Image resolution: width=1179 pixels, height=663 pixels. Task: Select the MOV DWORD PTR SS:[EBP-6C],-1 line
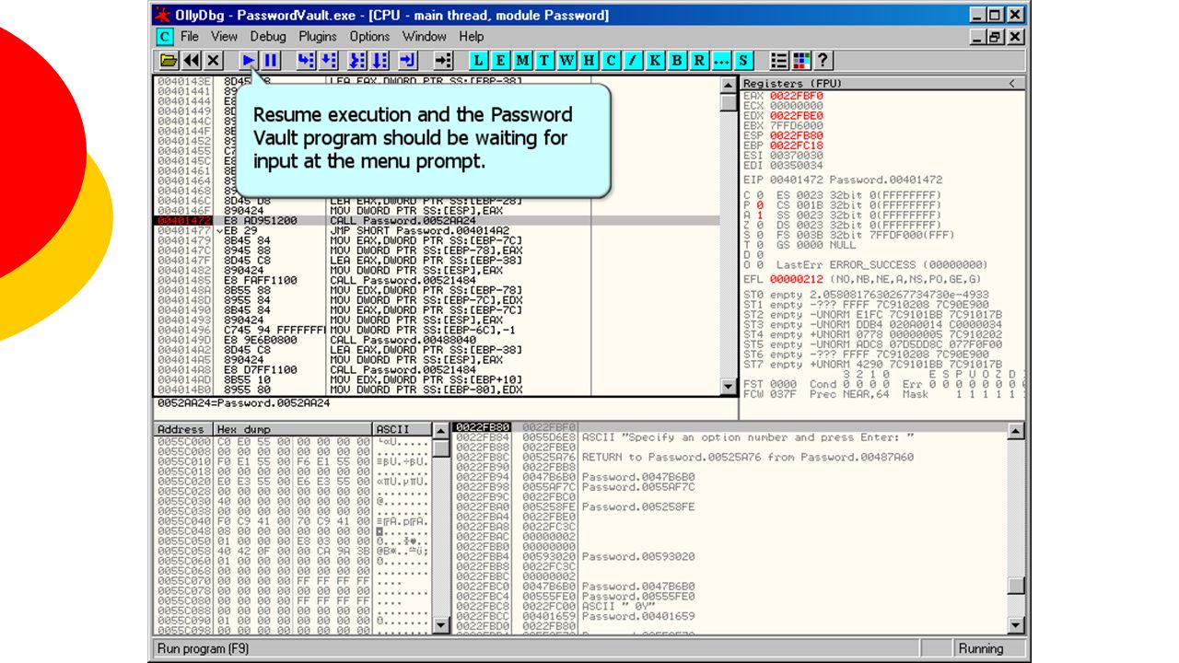[x=438, y=330]
